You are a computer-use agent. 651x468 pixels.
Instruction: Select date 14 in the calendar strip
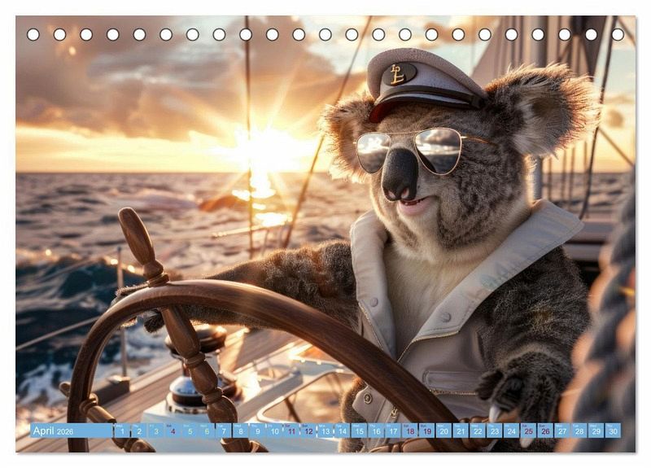[x=343, y=431]
